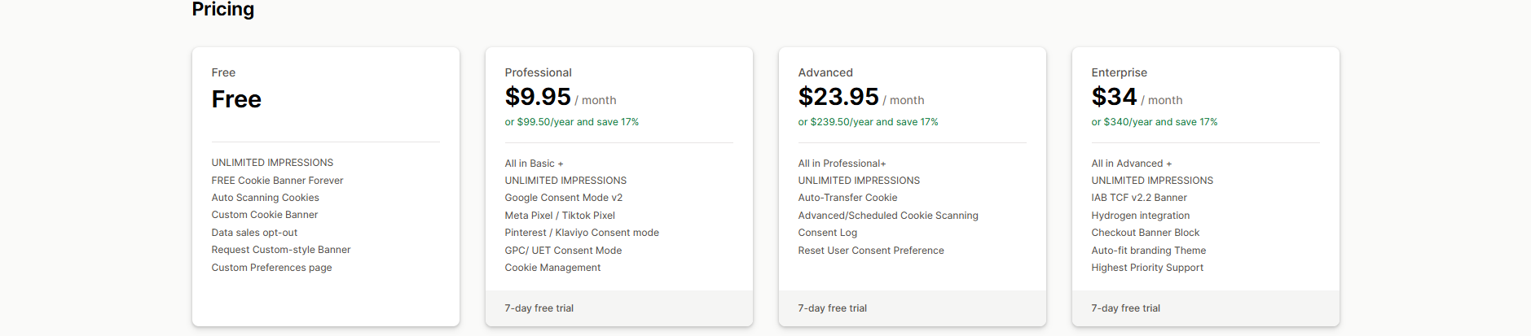Click the Highest Priority Support feature
Viewport: 1531px width, 336px height.
click(x=1146, y=268)
